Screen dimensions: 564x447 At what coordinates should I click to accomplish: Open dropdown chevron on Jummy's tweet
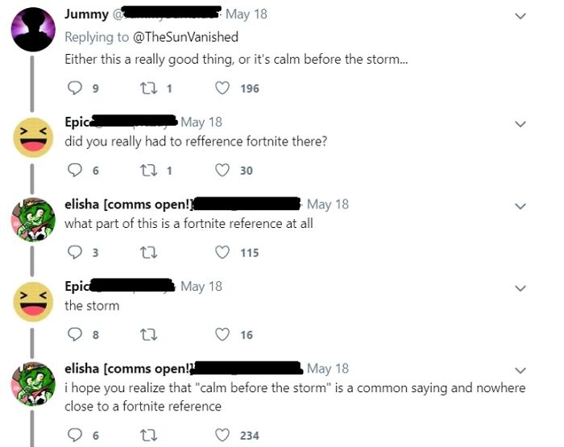520,15
